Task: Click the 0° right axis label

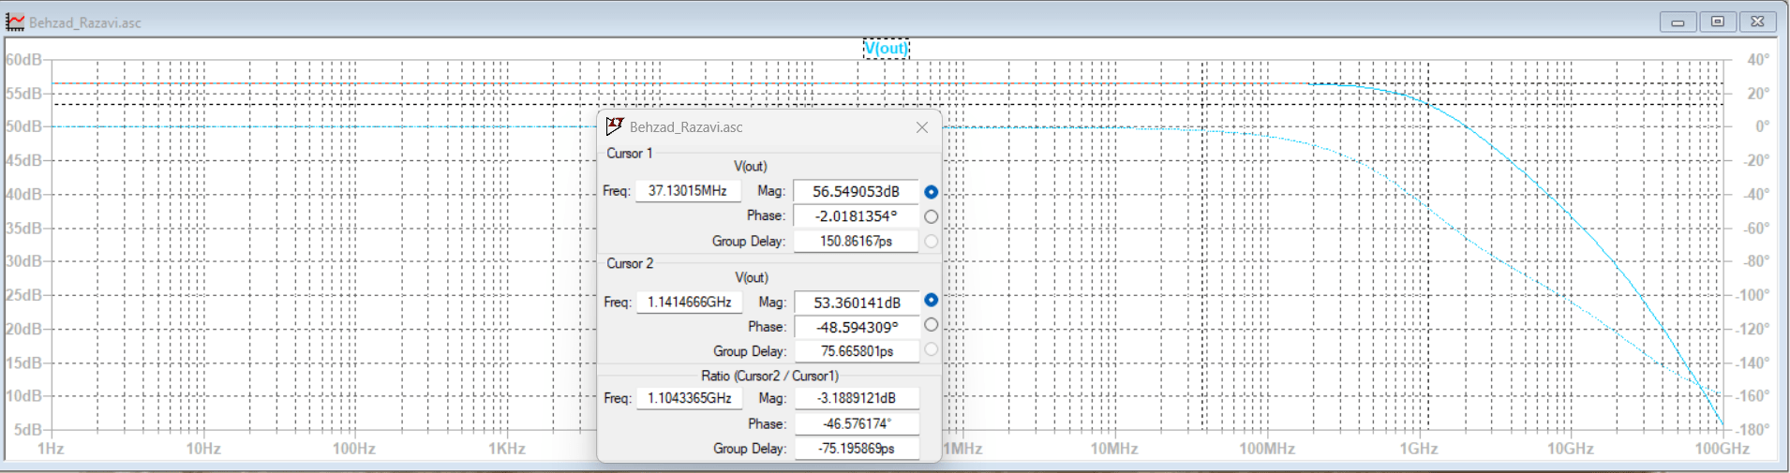Action: point(1762,126)
